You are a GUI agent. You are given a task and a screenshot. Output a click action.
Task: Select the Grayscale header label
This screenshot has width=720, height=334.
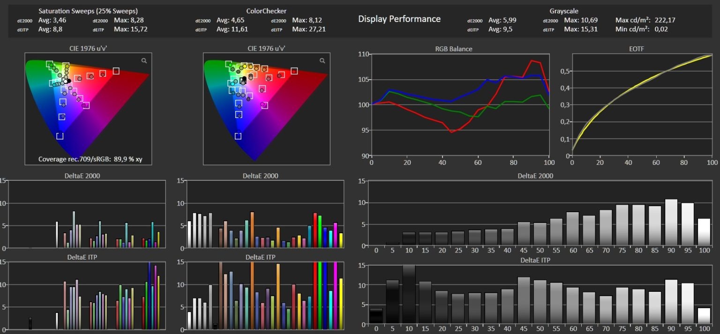tap(564, 11)
